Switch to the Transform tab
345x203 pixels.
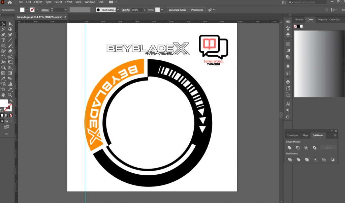[x=292, y=136]
